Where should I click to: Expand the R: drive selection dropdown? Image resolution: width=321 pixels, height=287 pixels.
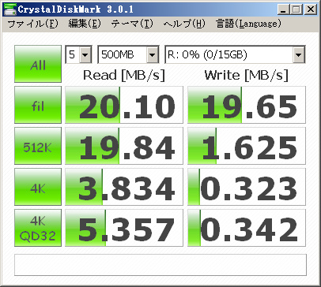coord(298,54)
